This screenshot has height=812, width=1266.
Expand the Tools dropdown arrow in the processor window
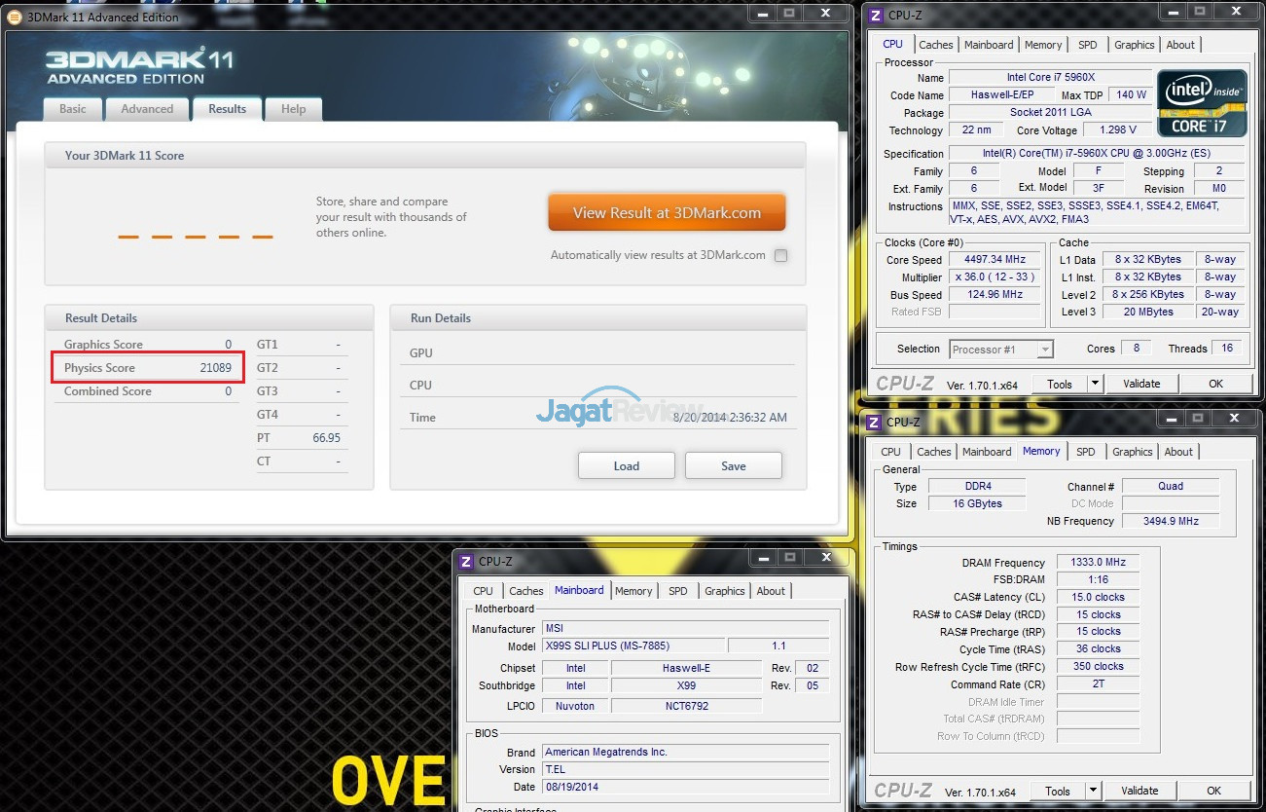pos(1095,384)
